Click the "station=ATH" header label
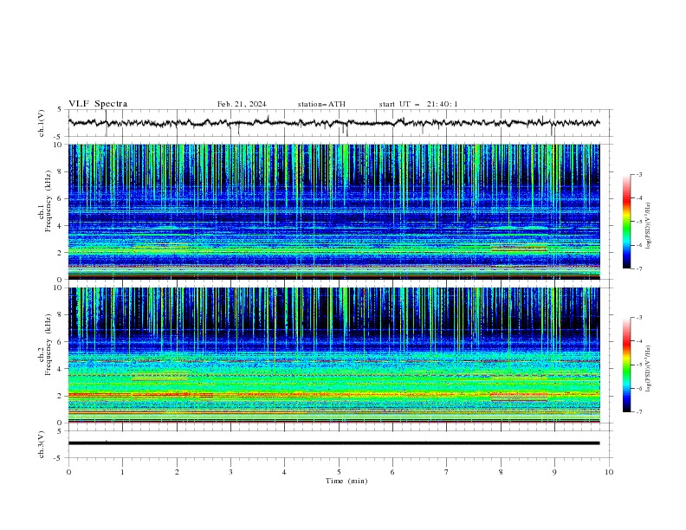Image resolution: width=686 pixels, height=530 pixels. point(321,104)
